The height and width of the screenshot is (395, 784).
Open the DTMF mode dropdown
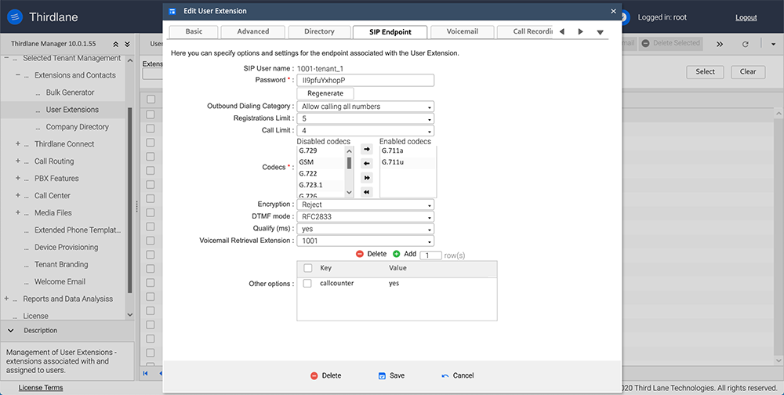click(365, 217)
